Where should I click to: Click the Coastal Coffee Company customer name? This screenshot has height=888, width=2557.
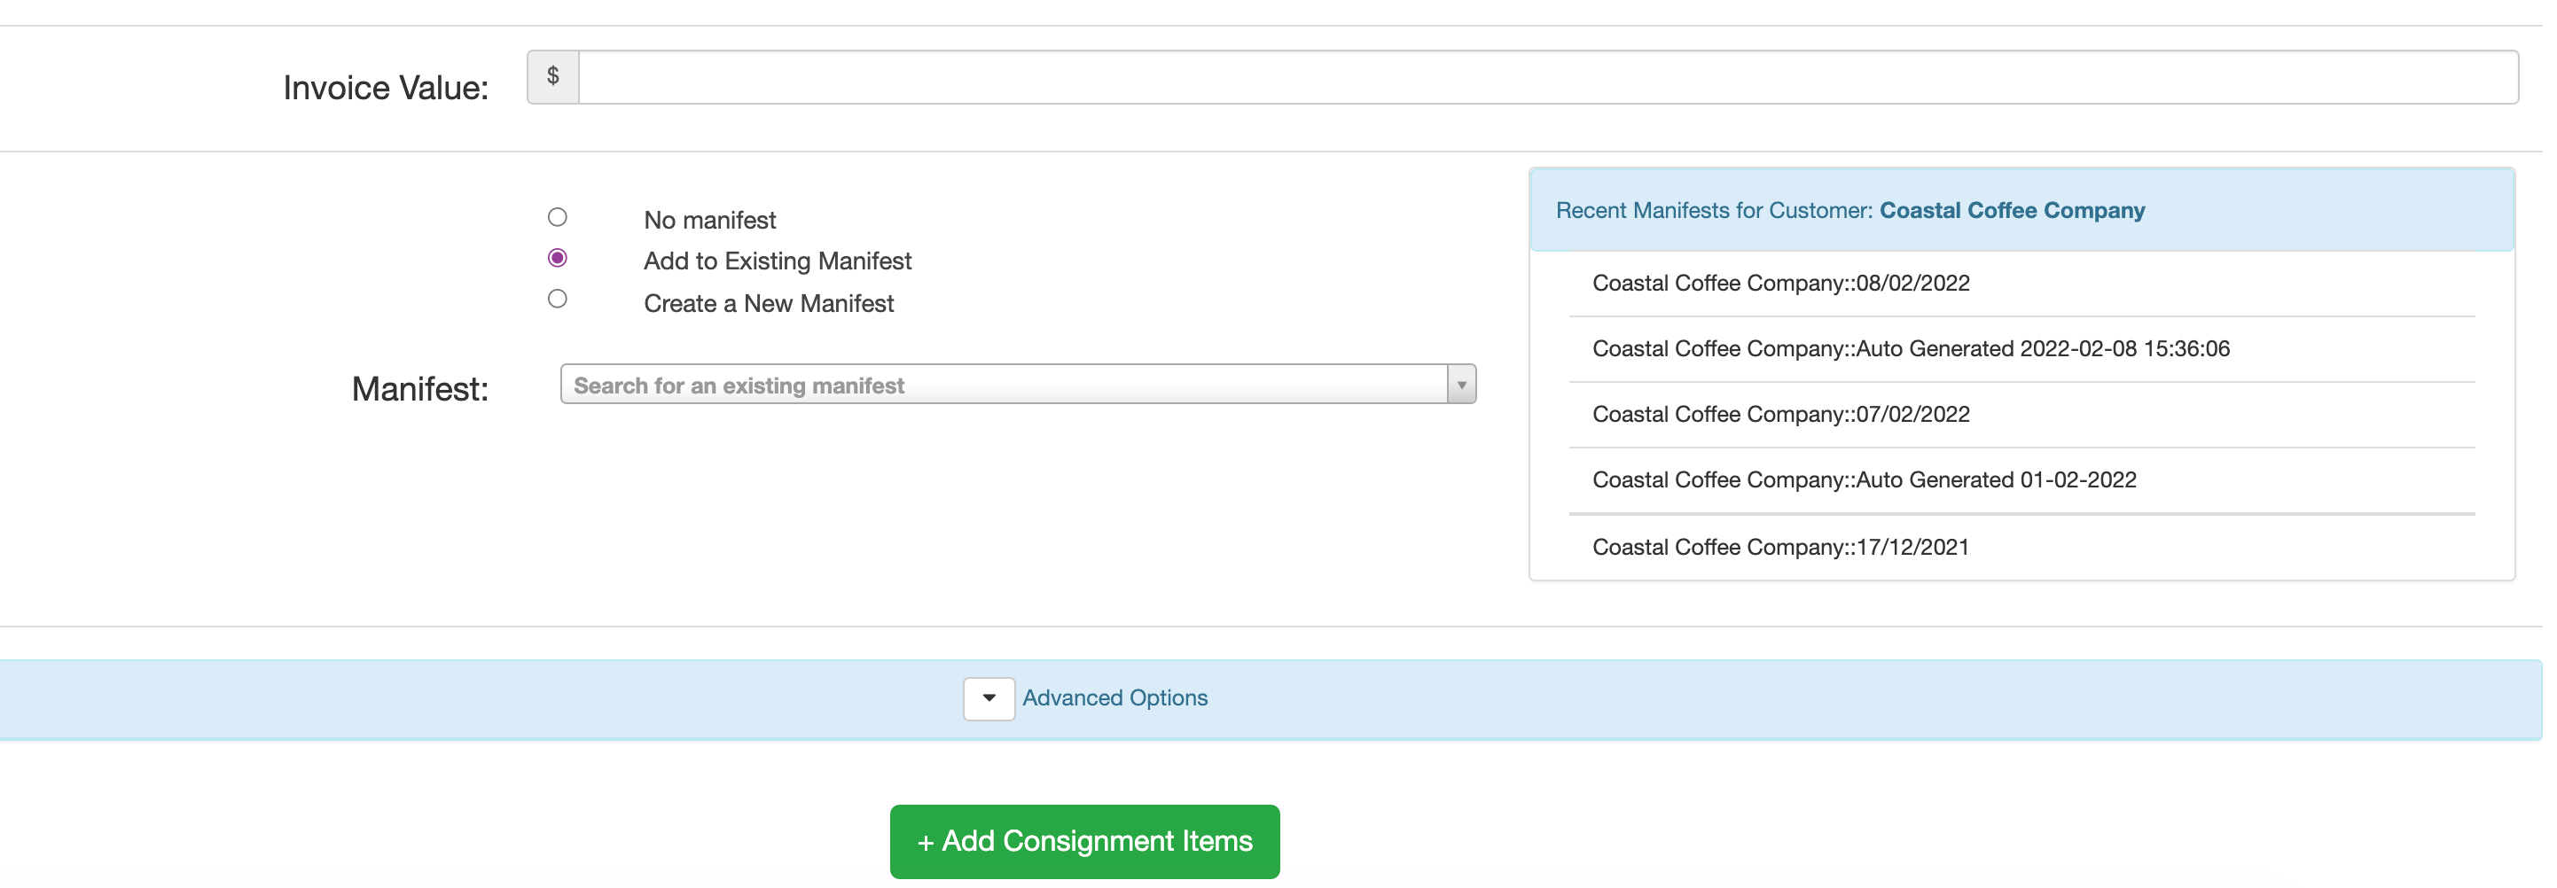click(x=2011, y=209)
